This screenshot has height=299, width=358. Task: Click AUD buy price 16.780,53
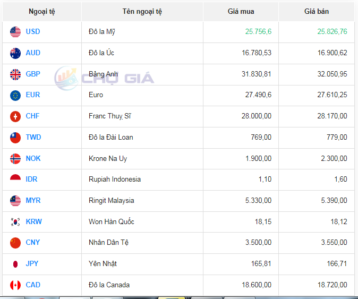tap(257, 53)
